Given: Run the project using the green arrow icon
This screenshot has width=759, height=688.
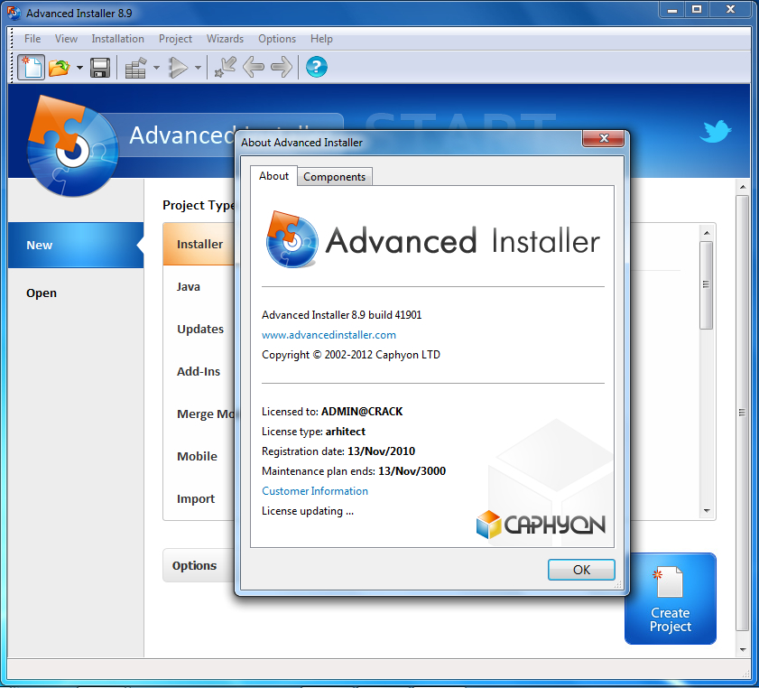Looking at the screenshot, I should tap(178, 67).
